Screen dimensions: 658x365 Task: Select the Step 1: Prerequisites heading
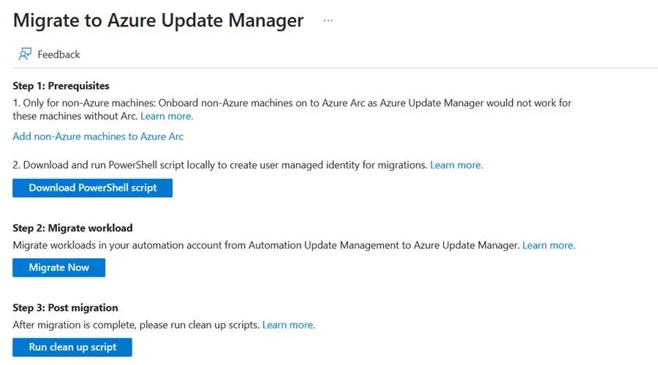coord(61,86)
